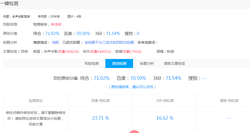Click the 字符数：1096字 text

click(x=49, y=17)
